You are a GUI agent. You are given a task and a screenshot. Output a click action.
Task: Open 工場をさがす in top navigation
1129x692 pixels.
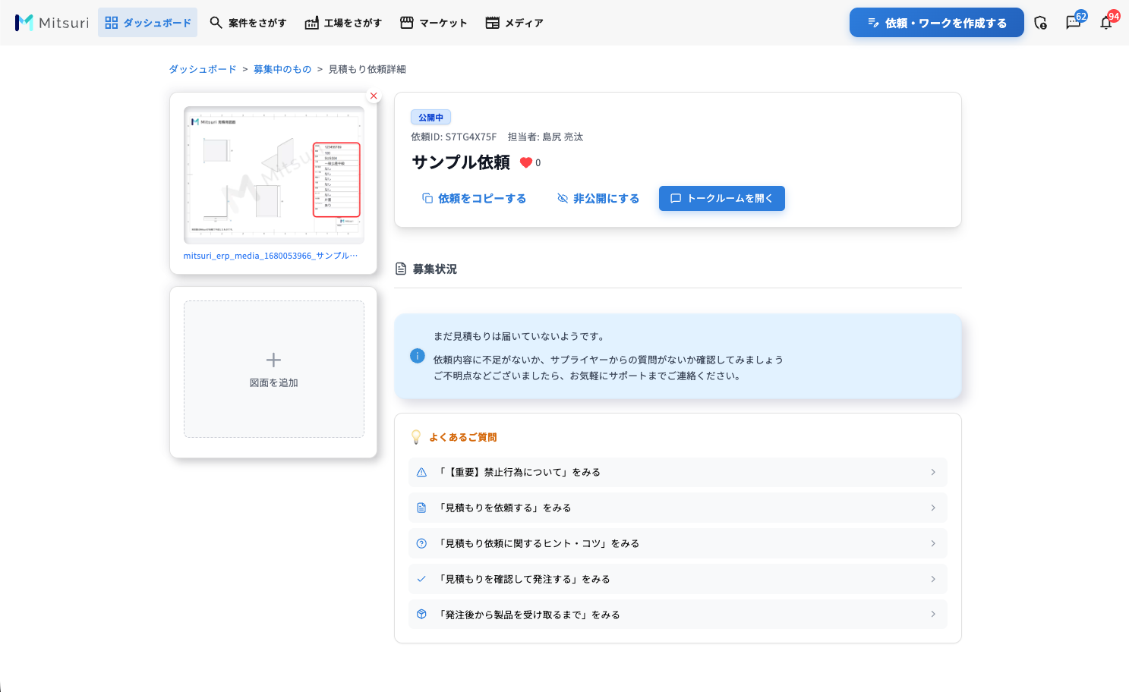pos(343,23)
